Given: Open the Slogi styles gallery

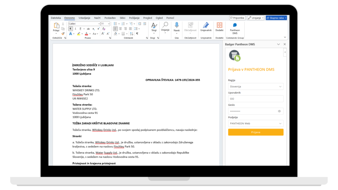Looking at the screenshot, I should click(x=154, y=28).
